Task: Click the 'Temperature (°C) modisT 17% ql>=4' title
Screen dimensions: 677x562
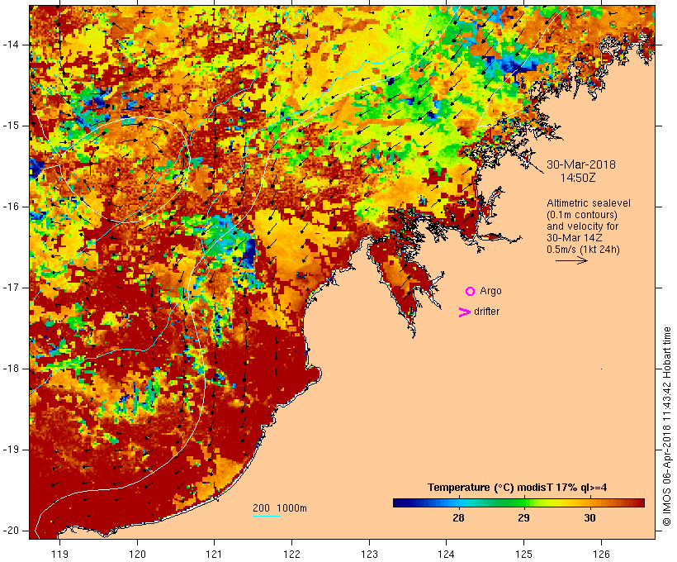Action: click(x=518, y=488)
